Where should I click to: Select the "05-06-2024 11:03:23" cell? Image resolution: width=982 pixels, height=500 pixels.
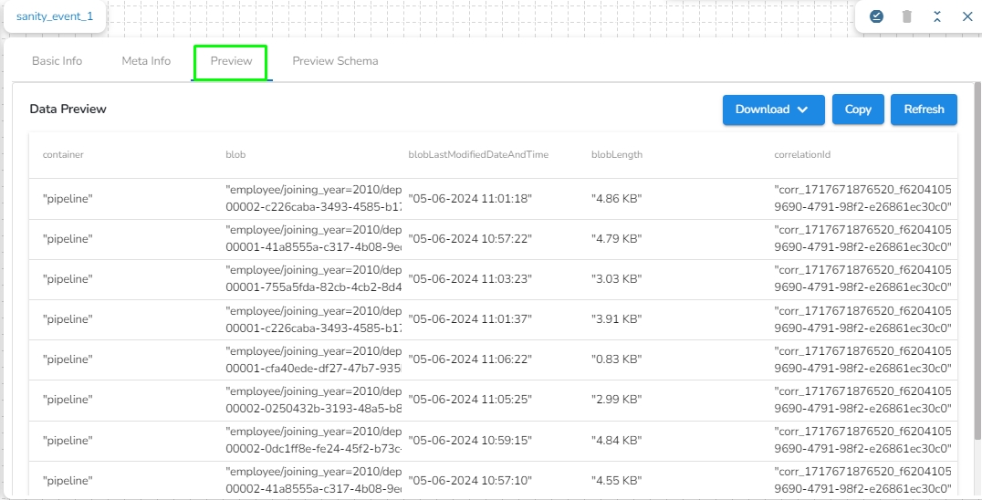(470, 279)
